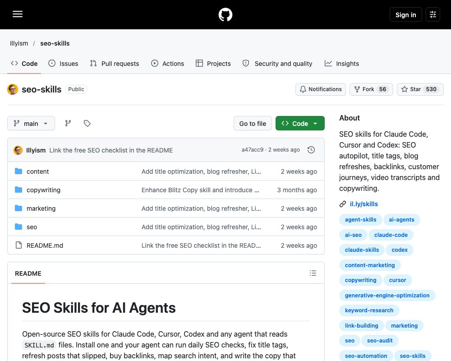Click SEO Skills for AI Agents heading
451x361 pixels.
click(x=99, y=308)
